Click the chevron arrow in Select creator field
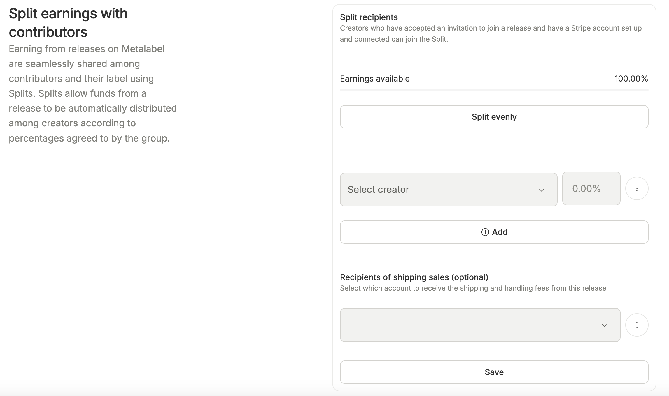This screenshot has height=396, width=669. click(x=542, y=190)
